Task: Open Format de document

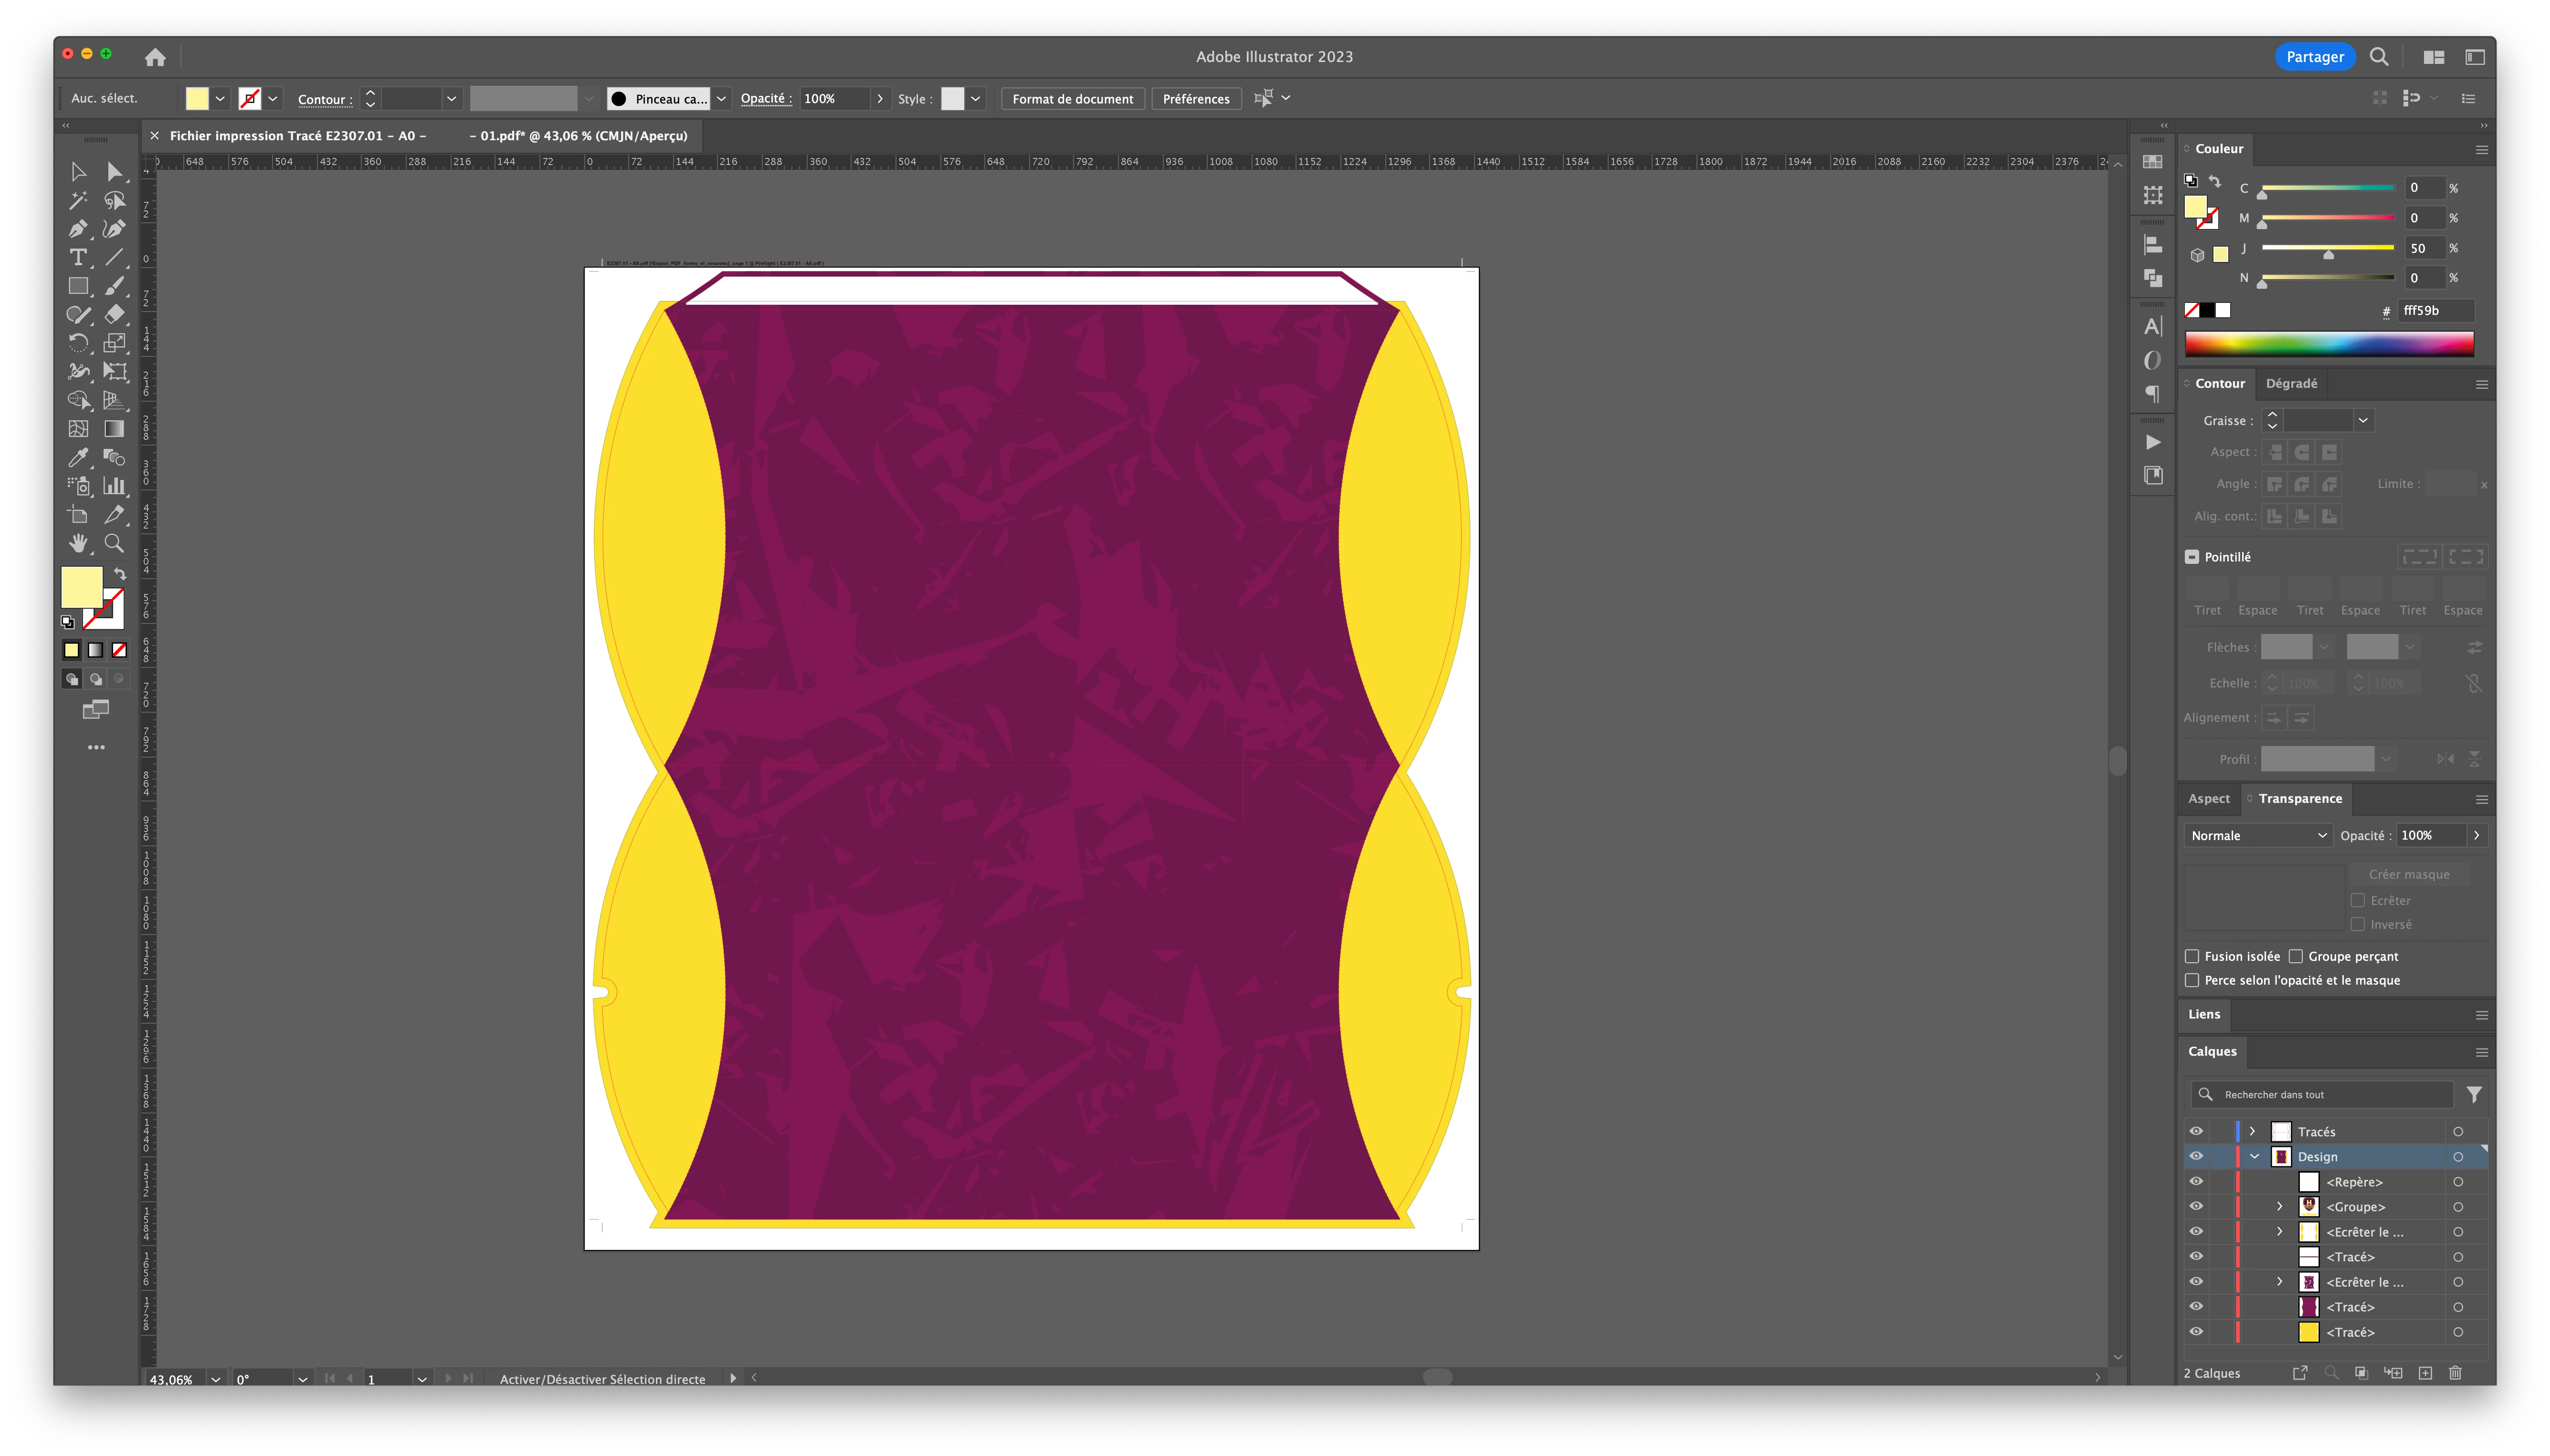Action: click(x=1073, y=99)
